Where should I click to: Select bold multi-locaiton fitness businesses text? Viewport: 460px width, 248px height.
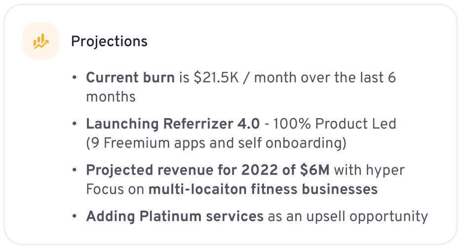click(x=263, y=189)
